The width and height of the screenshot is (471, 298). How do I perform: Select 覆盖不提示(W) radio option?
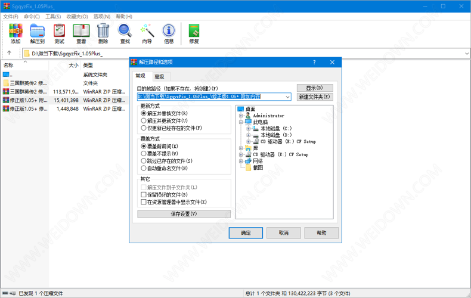tap(160, 154)
